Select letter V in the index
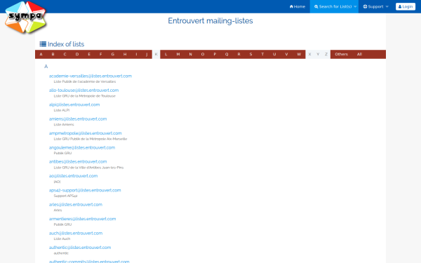This screenshot has width=421, height=263. 286,54
